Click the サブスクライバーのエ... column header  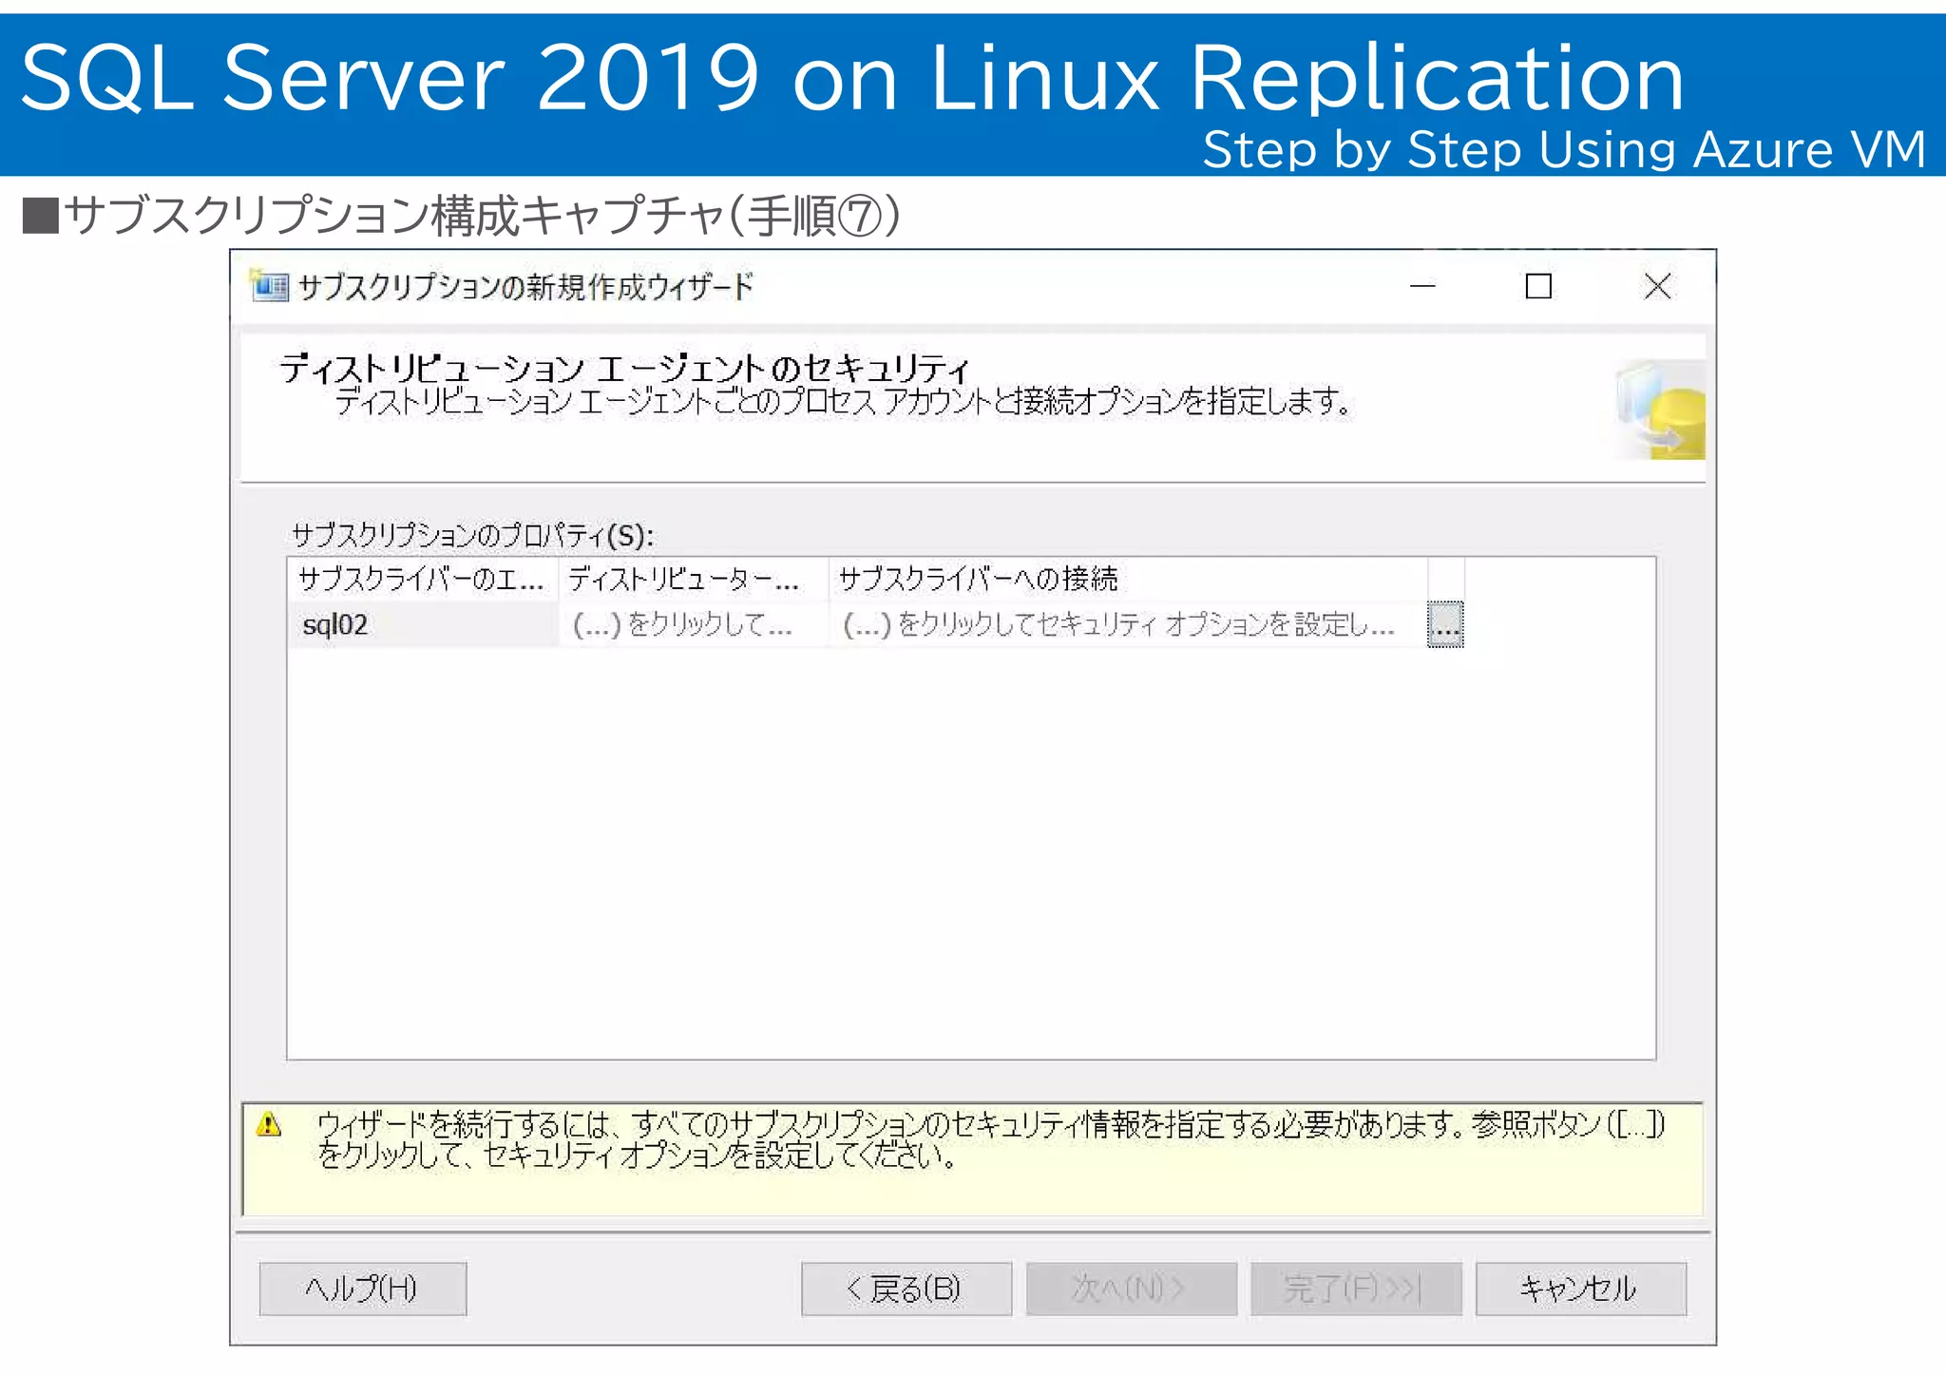tap(423, 579)
